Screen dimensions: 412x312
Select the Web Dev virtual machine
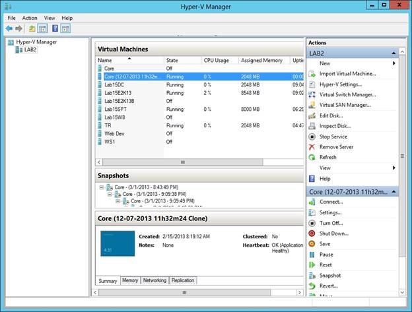tap(199, 133)
